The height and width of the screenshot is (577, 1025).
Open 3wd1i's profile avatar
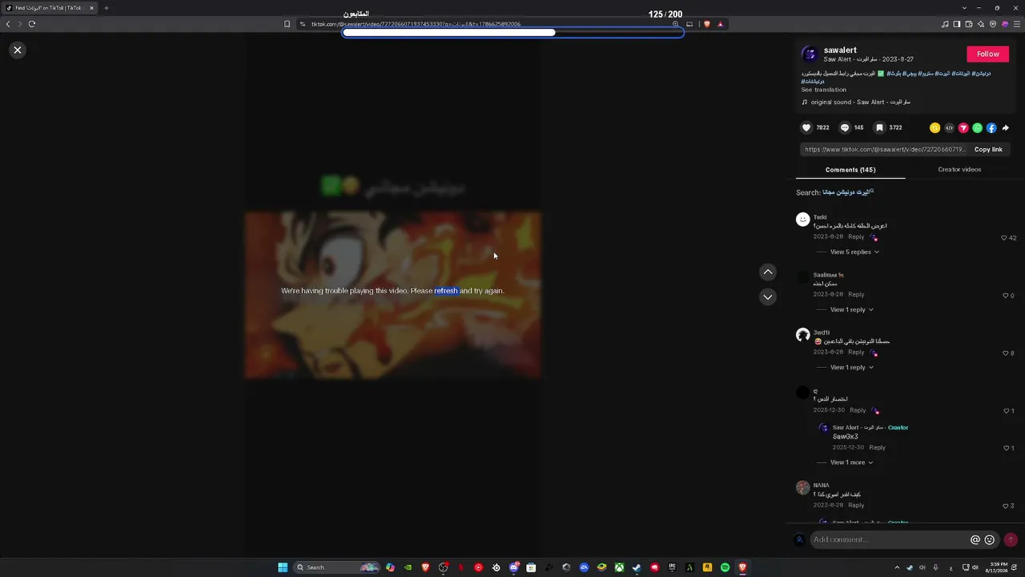[x=802, y=335]
